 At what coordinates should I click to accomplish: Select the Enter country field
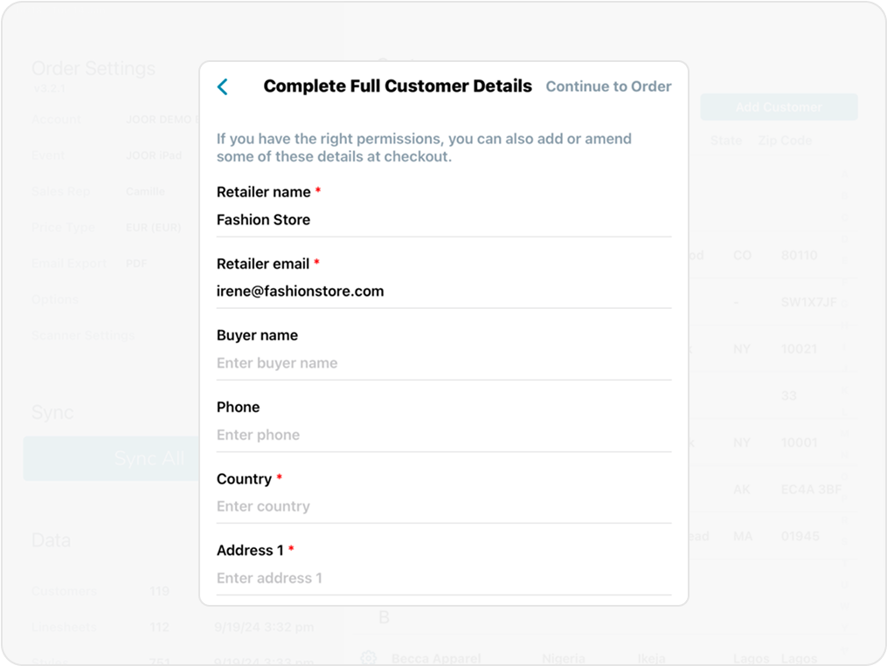pos(443,506)
